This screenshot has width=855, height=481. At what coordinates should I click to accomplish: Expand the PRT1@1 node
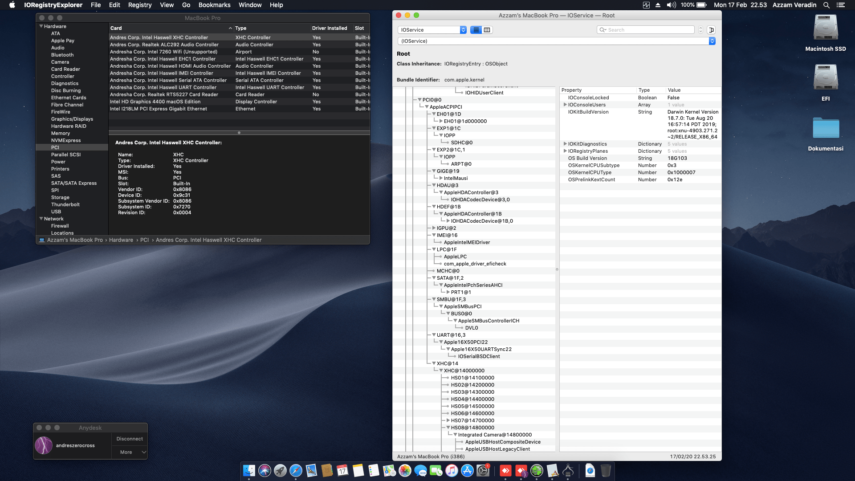448,292
